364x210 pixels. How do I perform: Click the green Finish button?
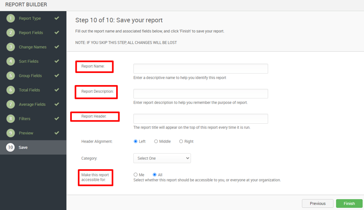[349, 204]
